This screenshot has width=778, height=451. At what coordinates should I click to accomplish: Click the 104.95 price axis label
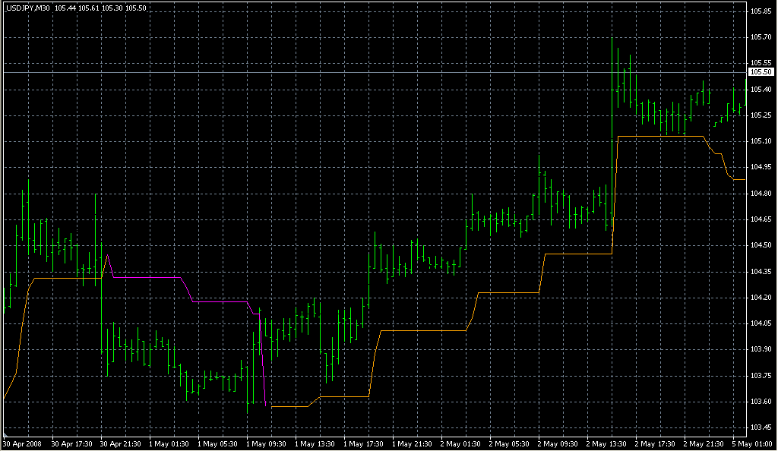(x=761, y=167)
